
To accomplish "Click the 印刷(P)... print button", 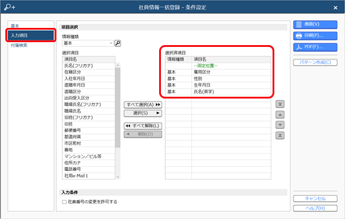I will tap(315, 36).
